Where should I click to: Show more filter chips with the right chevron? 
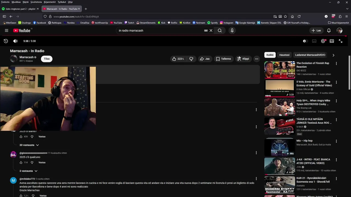[333, 55]
